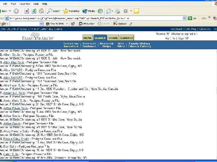Screen dimensions: 217x162
Task: Click Search Web on Google toolbar
Action: pos(55,24)
